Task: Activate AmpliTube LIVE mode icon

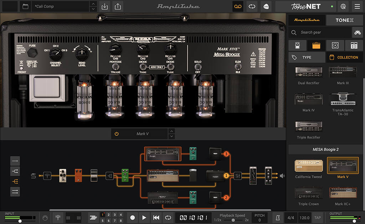Action: pos(266,6)
